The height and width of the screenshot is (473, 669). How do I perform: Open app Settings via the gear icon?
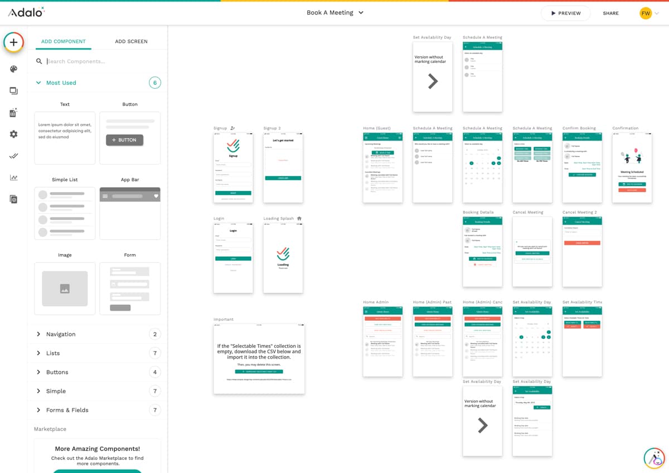(x=13, y=134)
